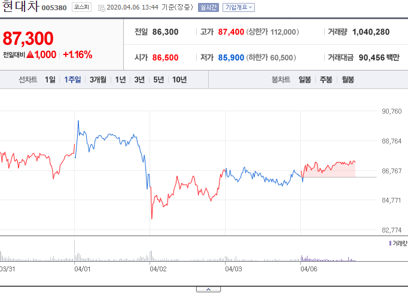Switch chart to 1년 range
Screen dimensions: 408x294
click(x=120, y=79)
